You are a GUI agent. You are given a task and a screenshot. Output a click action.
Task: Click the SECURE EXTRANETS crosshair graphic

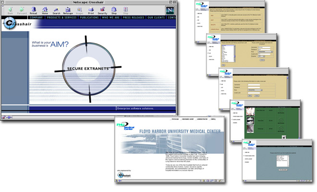[88, 69]
